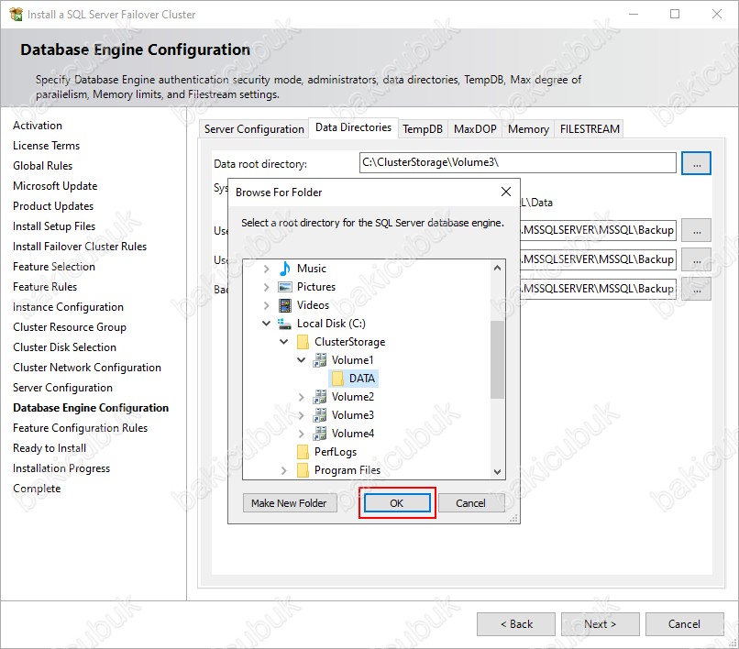
Task: Select the DATA folder label
Action: click(361, 379)
